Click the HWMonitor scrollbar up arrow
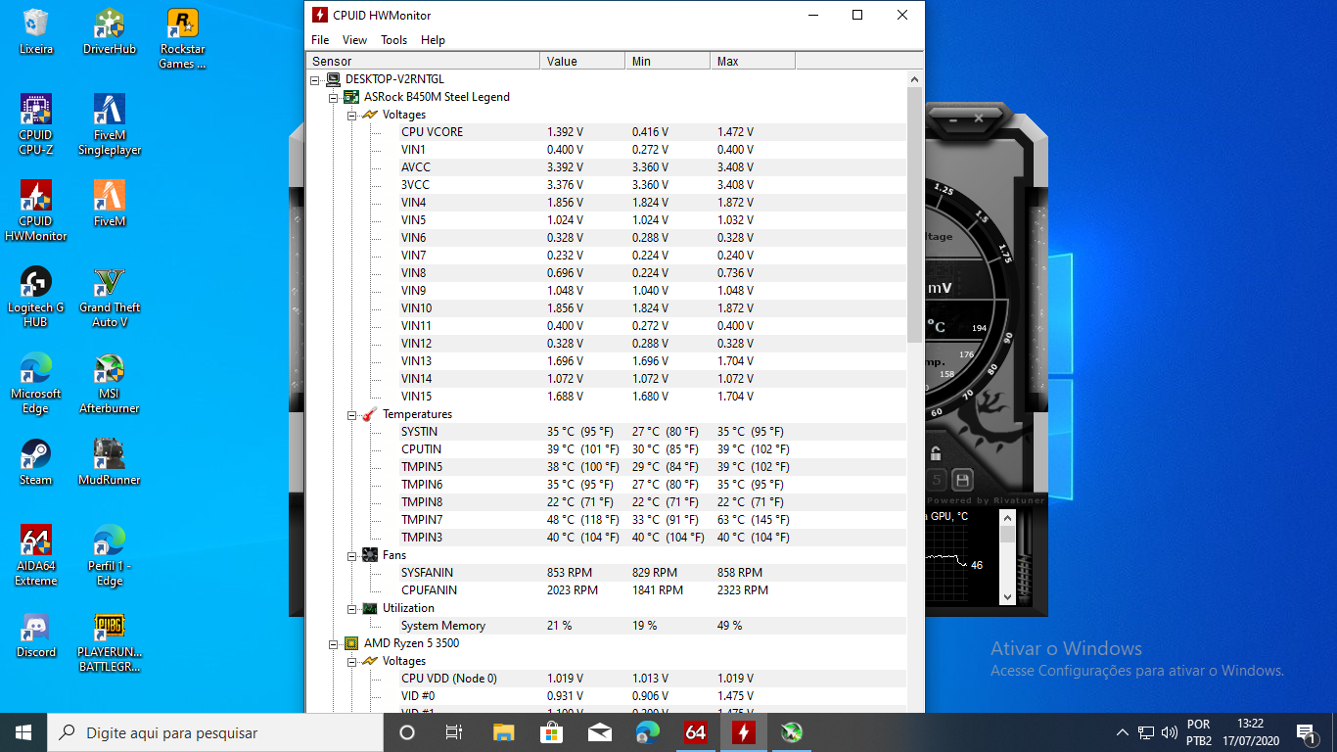 tap(915, 79)
